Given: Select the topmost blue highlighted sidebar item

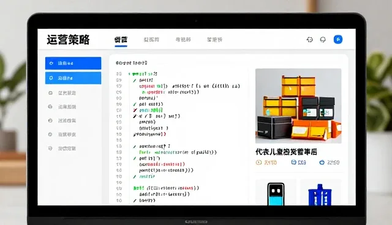Looking at the screenshot, I should click(73, 63).
